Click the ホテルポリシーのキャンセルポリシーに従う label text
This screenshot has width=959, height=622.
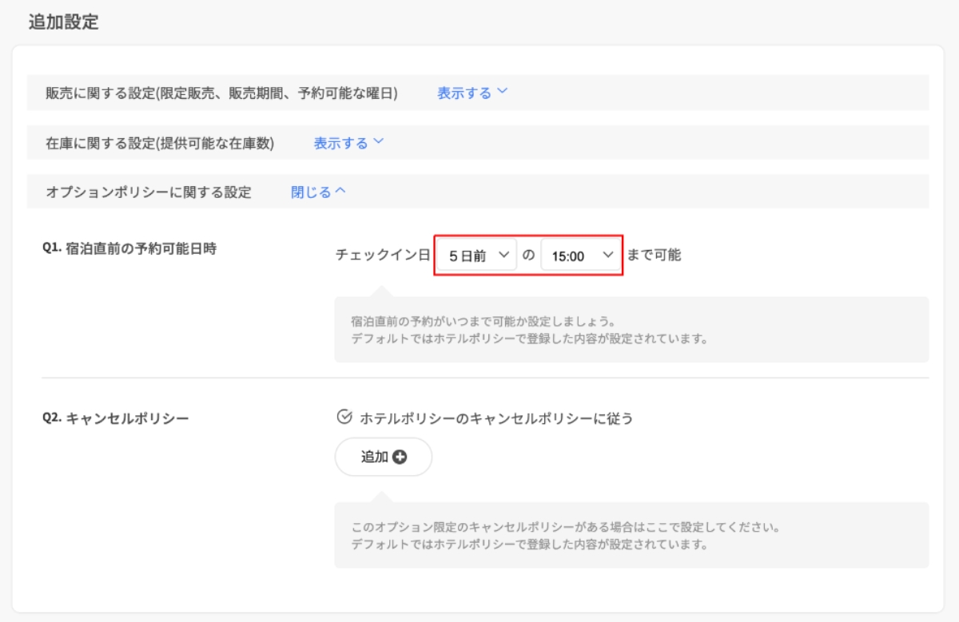pos(495,418)
